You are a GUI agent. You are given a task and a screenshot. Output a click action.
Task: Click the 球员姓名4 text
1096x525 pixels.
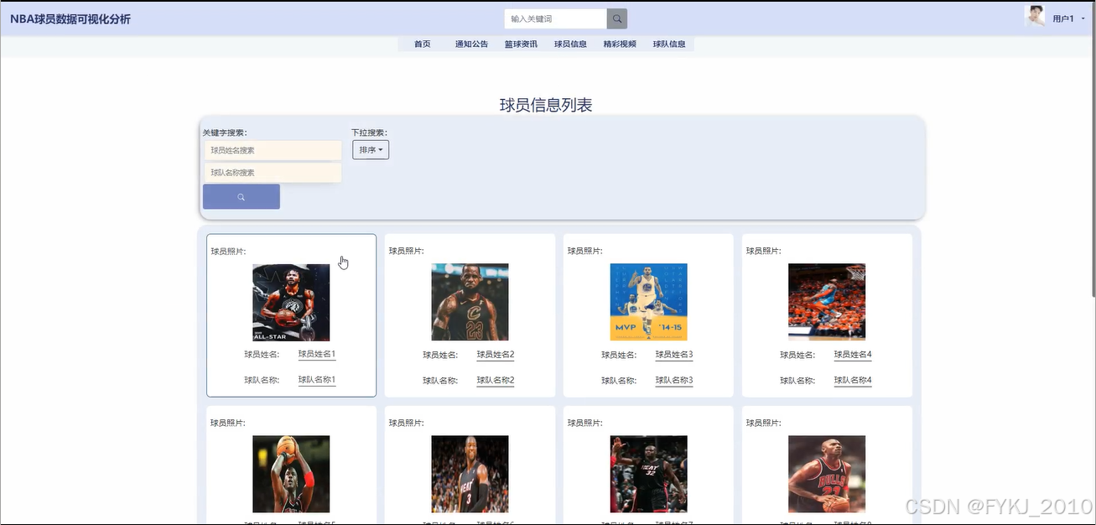[853, 355]
